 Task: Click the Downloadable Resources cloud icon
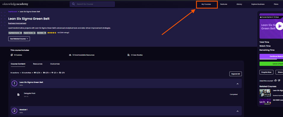70,55
